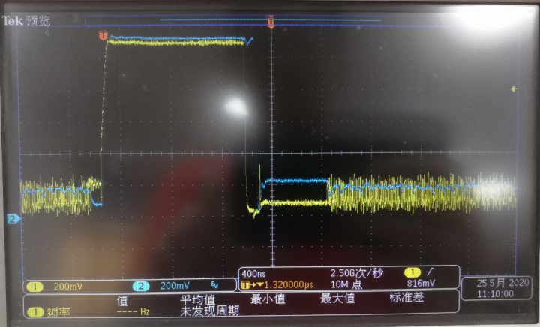
Task: Click the channel 2 200mV scale value
Action: 175,285
